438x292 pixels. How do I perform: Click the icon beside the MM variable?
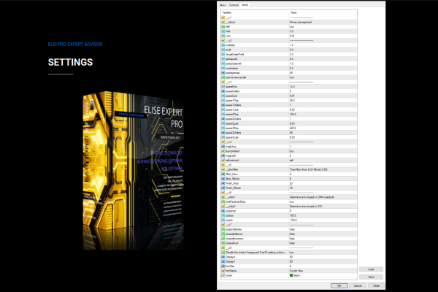223,26
